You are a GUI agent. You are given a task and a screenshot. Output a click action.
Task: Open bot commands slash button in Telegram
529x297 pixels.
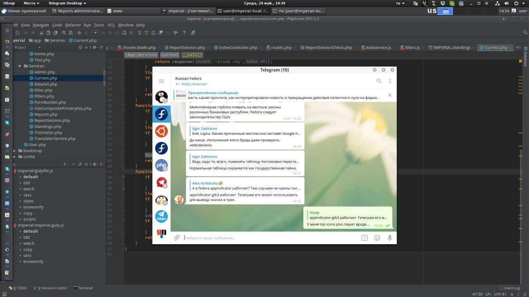(365, 238)
